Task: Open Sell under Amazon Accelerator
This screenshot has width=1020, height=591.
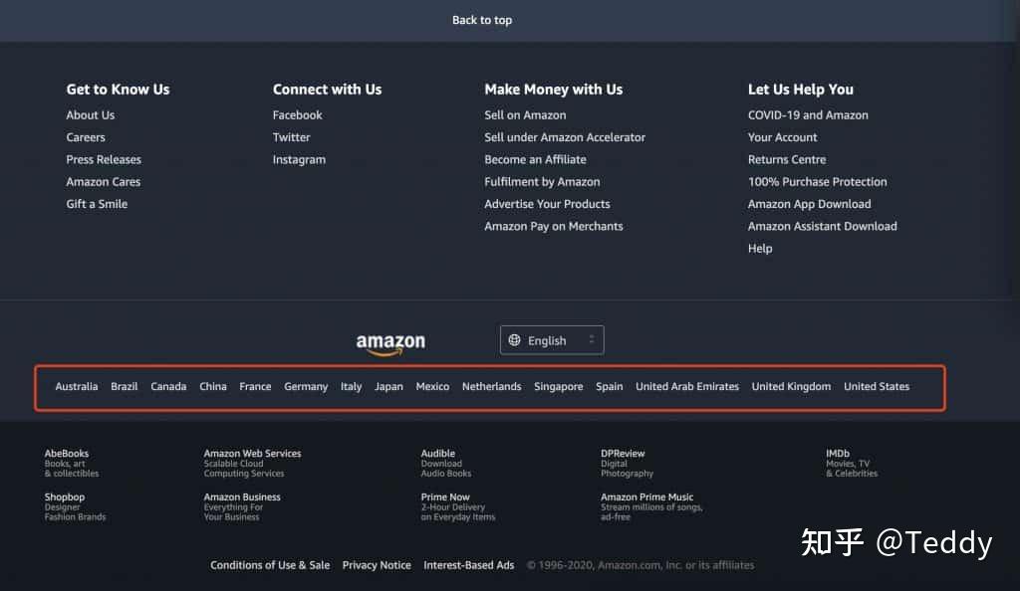Action: pos(565,137)
